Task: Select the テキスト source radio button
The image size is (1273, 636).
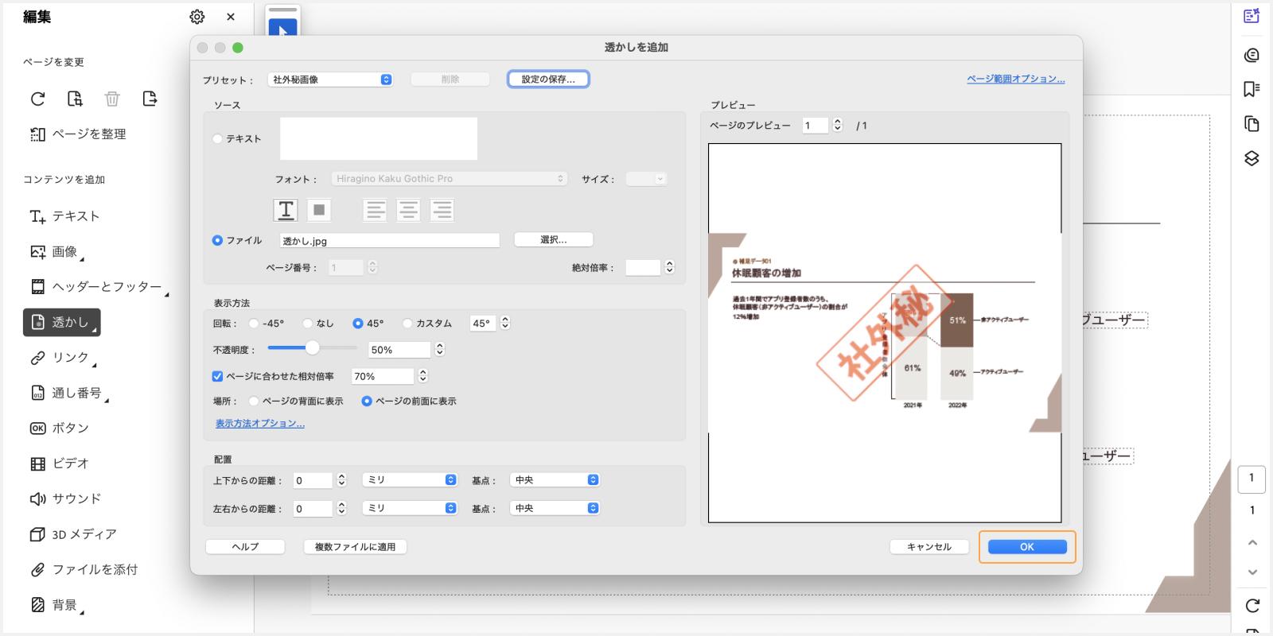Action: [217, 138]
